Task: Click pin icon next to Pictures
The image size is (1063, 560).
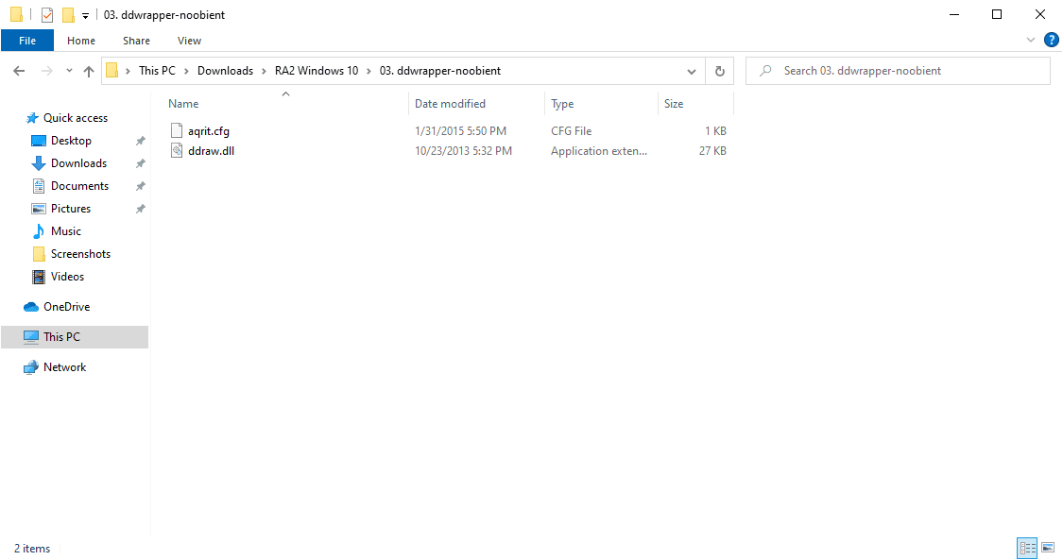Action: click(x=141, y=209)
